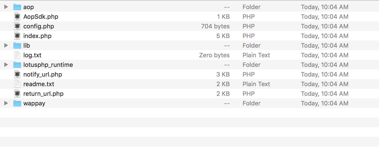Click the wappay folder icon
This screenshot has height=149, width=379.
click(x=17, y=103)
